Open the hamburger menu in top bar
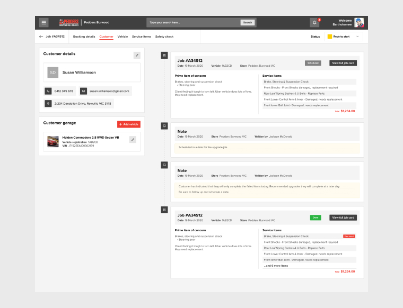The height and width of the screenshot is (308, 403). [x=43, y=22]
